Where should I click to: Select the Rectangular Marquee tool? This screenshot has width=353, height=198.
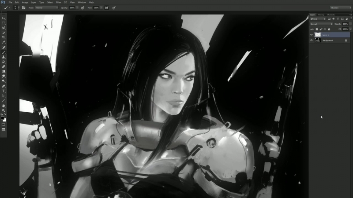[4, 23]
